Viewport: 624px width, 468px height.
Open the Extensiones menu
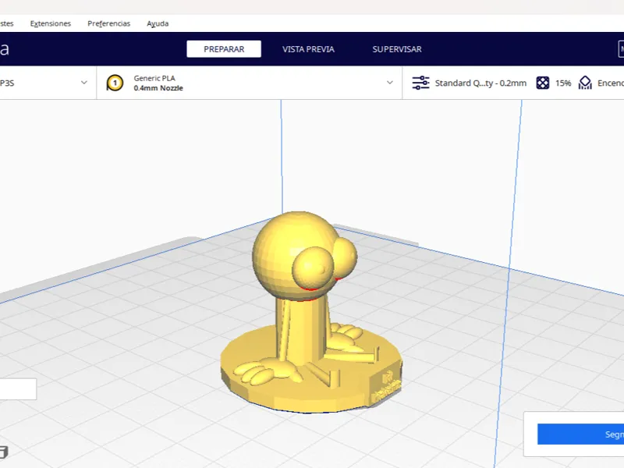coord(51,23)
